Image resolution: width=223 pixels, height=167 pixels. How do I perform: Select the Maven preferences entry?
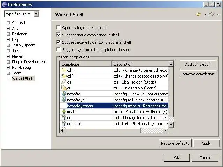[17, 56]
